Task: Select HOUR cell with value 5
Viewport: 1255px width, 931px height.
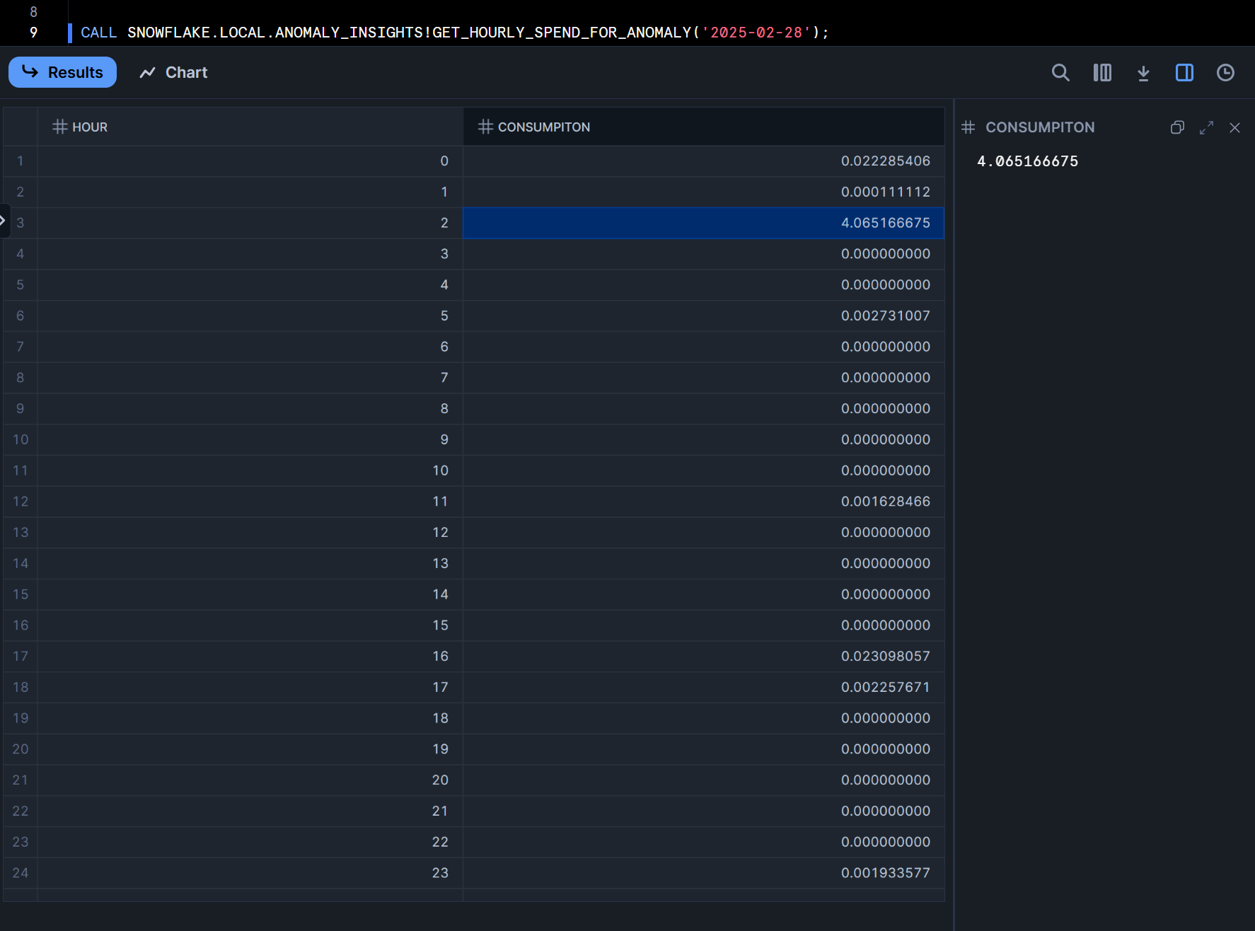Action: [x=250, y=316]
